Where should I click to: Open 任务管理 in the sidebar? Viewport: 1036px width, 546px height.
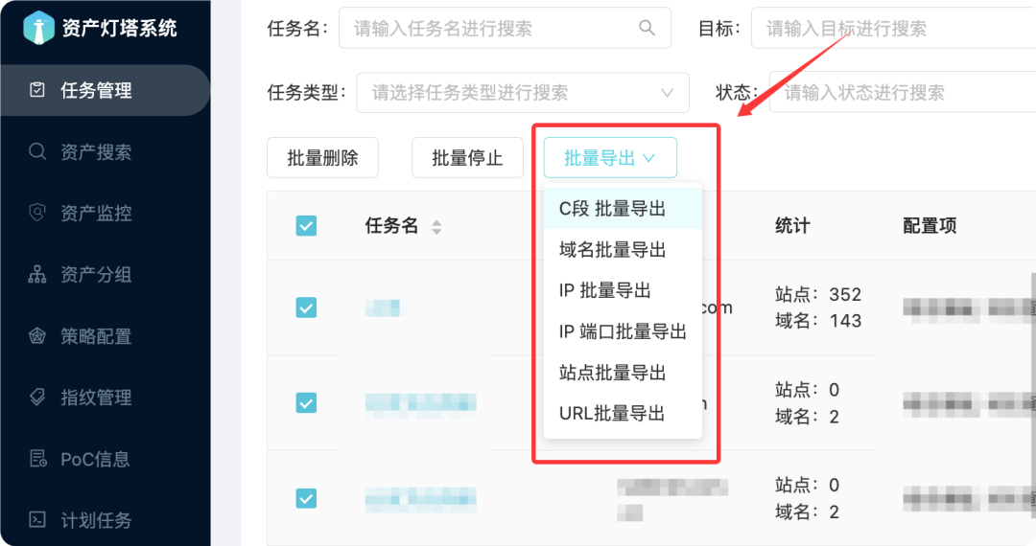click(106, 90)
